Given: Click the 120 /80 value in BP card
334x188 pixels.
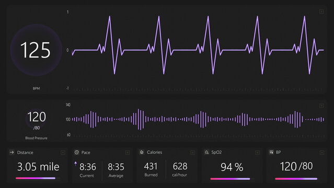Looking at the screenshot, I should pos(296,166).
